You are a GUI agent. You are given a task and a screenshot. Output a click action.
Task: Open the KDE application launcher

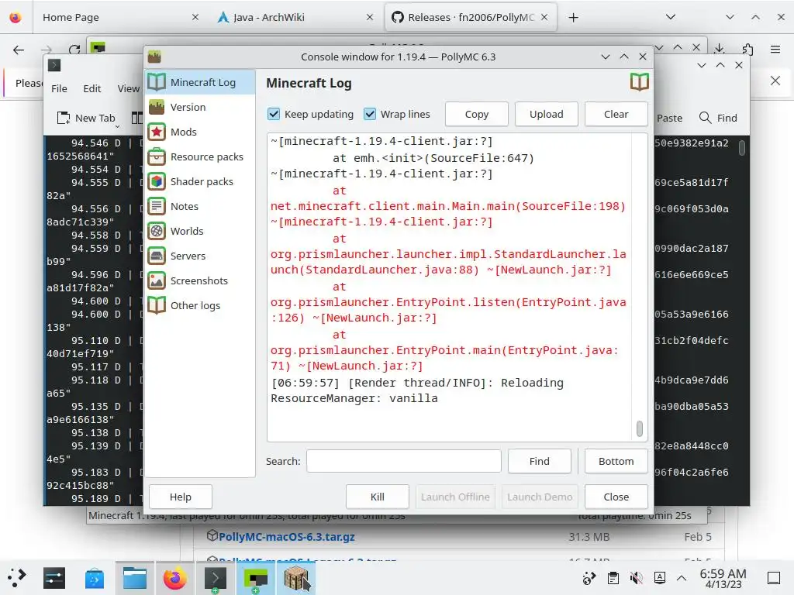(x=17, y=578)
